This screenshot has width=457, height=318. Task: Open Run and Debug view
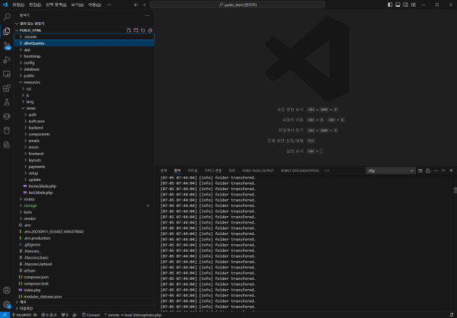[7, 59]
